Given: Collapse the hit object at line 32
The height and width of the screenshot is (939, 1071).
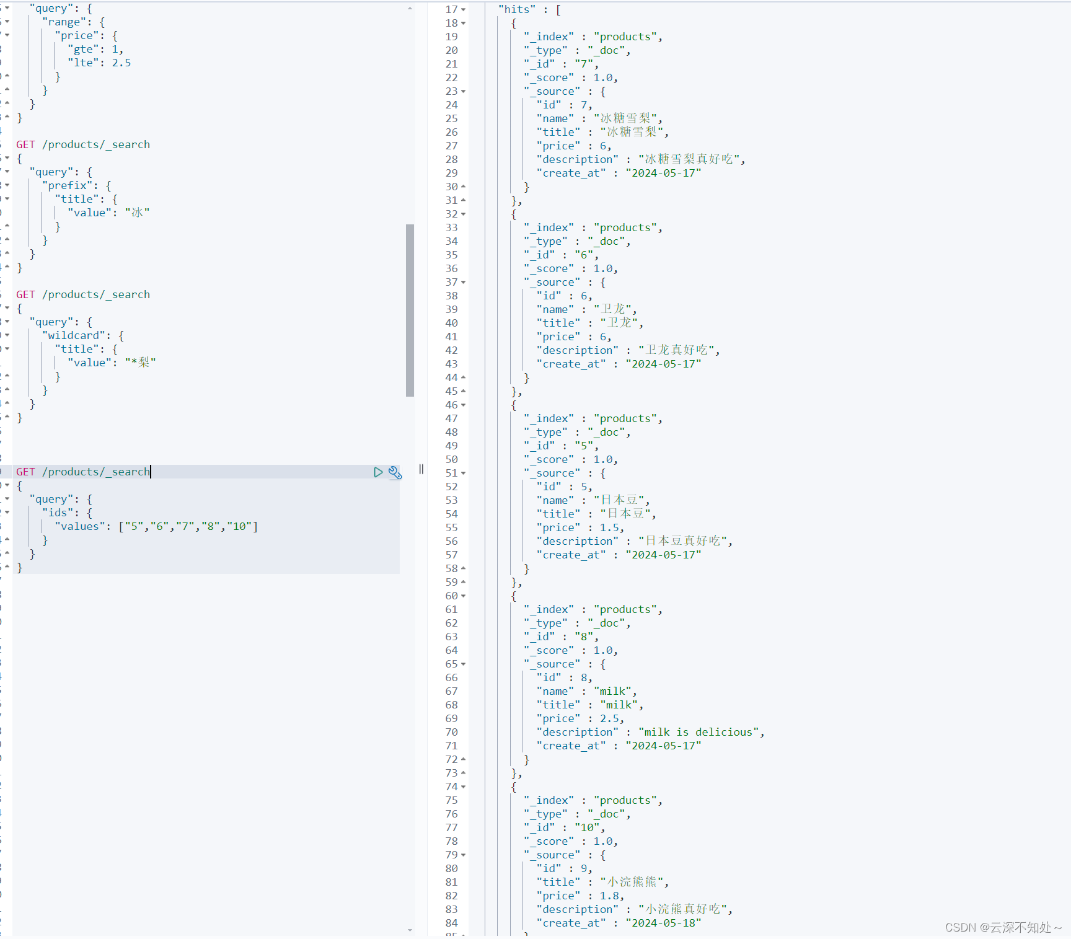Looking at the screenshot, I should (x=463, y=214).
